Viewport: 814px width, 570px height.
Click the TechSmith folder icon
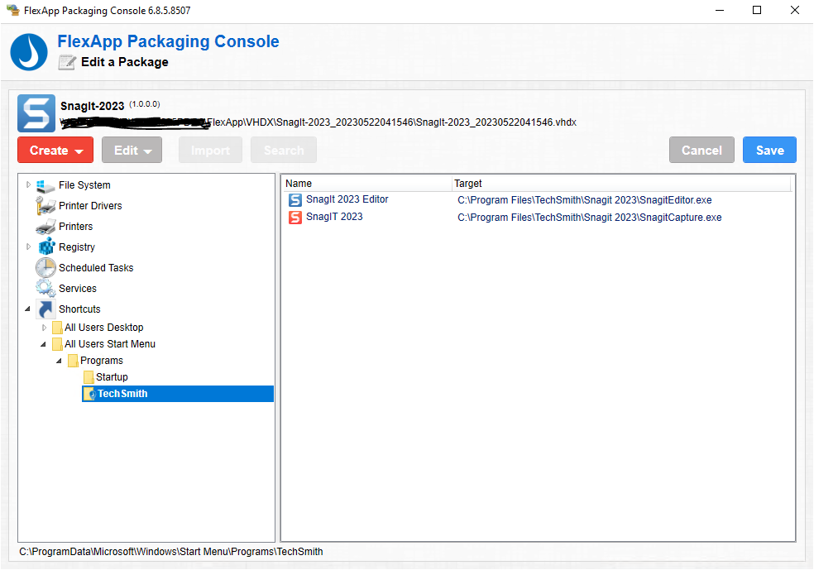click(x=89, y=394)
